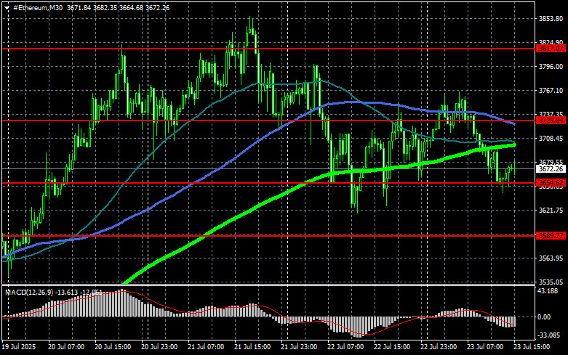Click the 3679.55 price axis label
The height and width of the screenshot is (355, 568).
(x=551, y=163)
